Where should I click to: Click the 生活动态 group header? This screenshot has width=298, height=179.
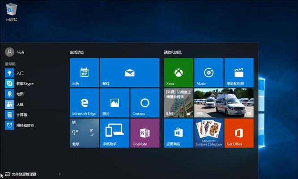tap(77, 52)
